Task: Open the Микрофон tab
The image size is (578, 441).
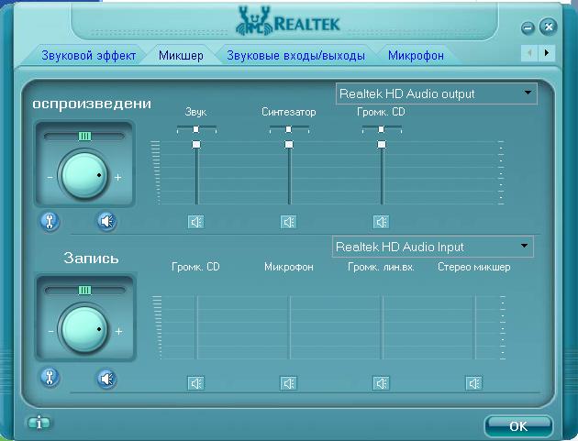Action: coord(416,56)
